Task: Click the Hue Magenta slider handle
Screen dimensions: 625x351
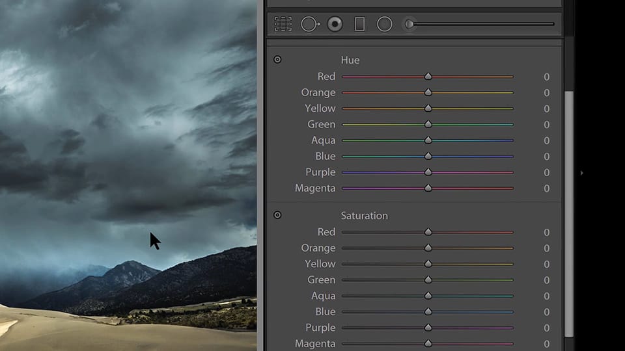Action: point(428,187)
